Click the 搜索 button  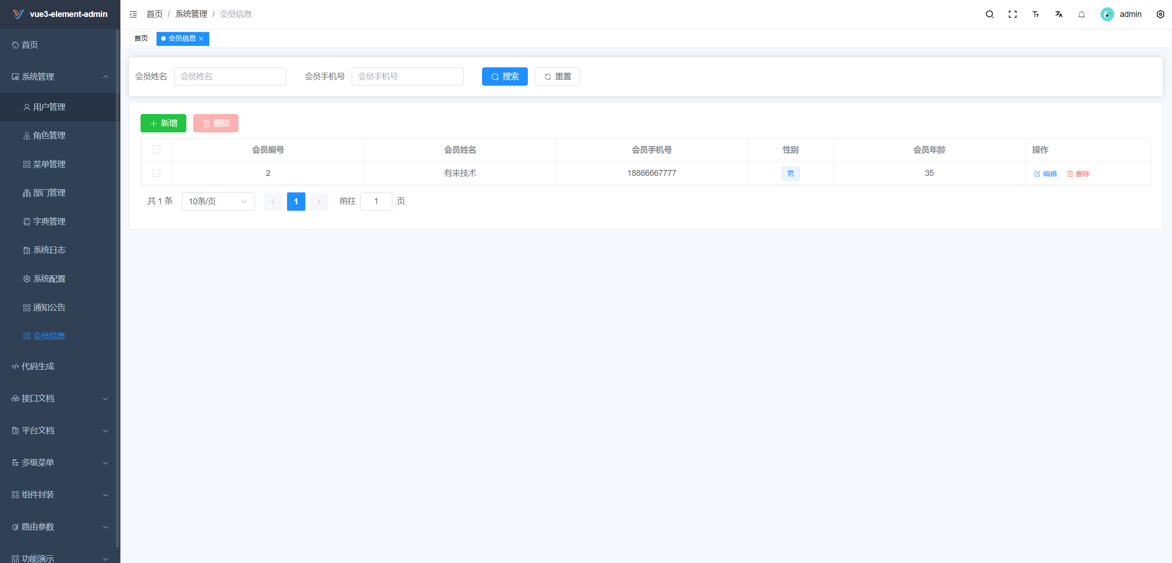tap(505, 77)
